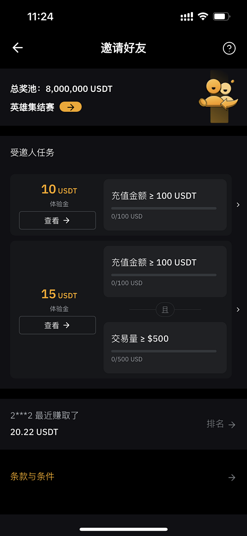Screen dimensions: 247x536
Task: Tap the 总奖池 8,000,000 USDT text
Action: coord(62,89)
